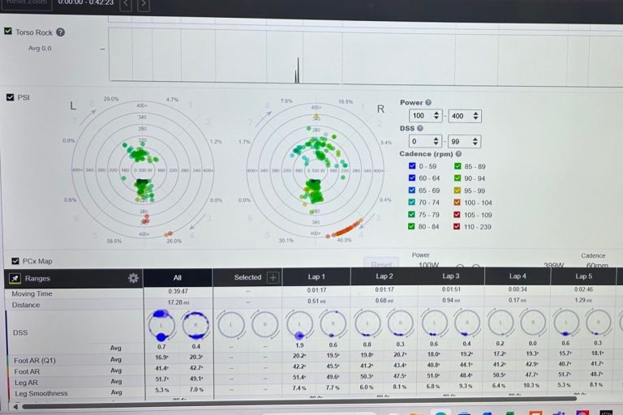The height and width of the screenshot is (415, 623).
Task: Open the Cadence (rpm) help icon
Action: click(x=458, y=154)
